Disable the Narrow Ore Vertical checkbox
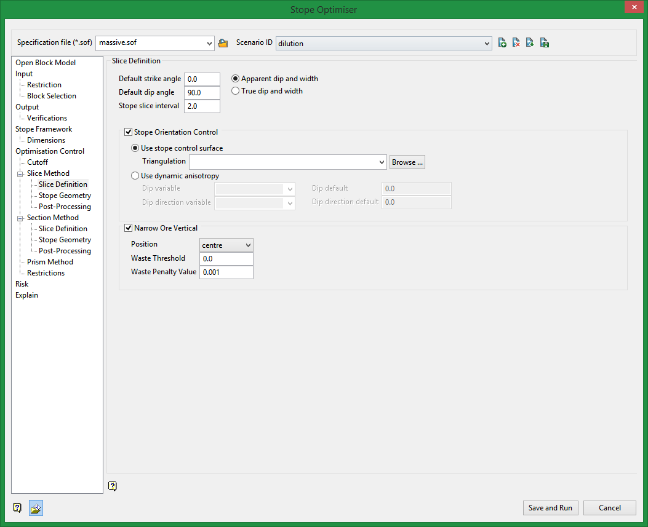648x527 pixels. pyautogui.click(x=129, y=228)
